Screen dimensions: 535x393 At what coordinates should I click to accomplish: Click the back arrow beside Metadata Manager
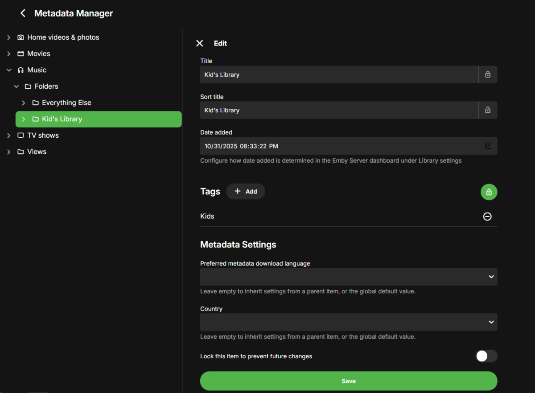tap(23, 13)
